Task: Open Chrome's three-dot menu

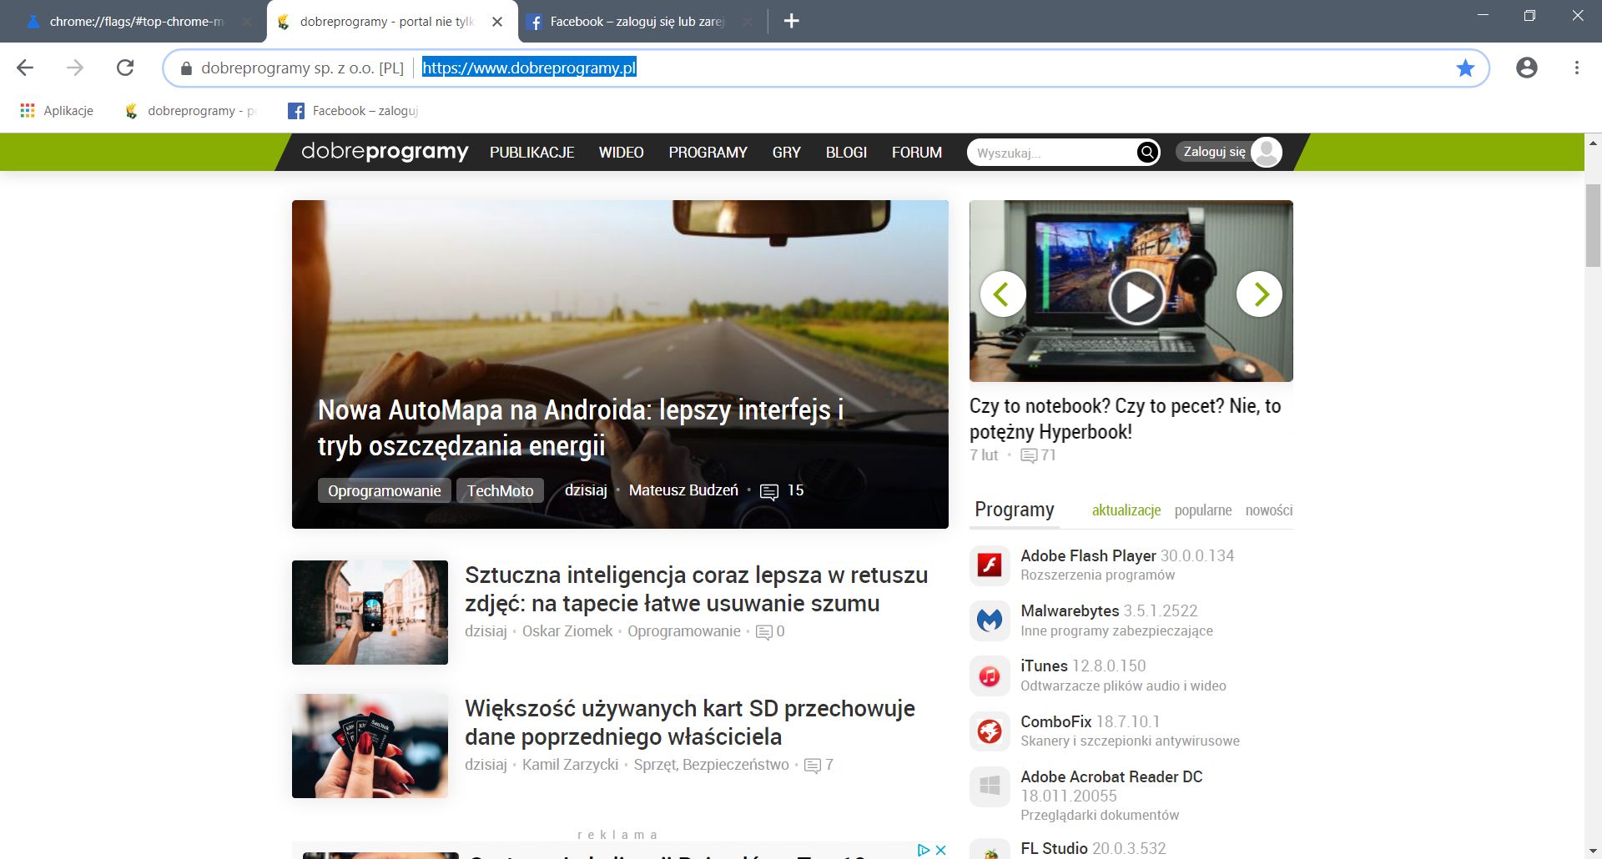Action: 1576,68
